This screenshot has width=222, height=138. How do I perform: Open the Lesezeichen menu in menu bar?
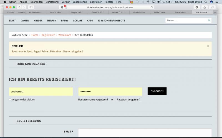click(80, 2)
